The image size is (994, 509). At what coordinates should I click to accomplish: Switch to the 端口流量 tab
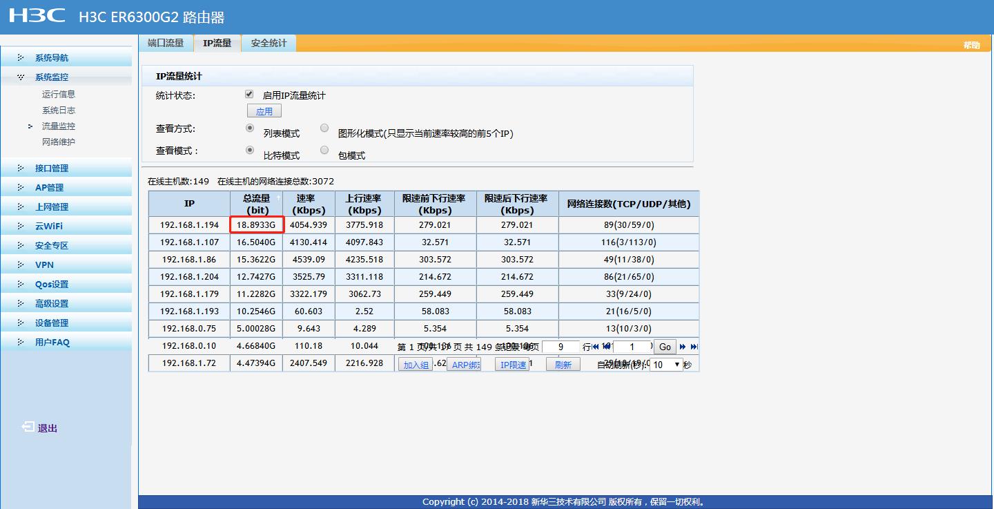166,43
